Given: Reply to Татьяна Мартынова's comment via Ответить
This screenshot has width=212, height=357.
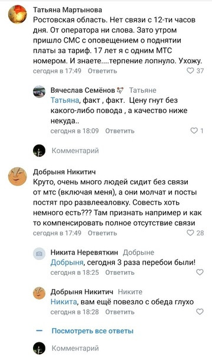Looking at the screenshot, I should [x=102, y=71].
